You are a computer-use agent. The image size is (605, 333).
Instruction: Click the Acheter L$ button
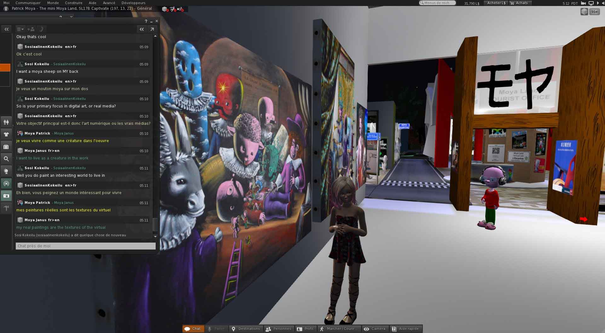496,3
